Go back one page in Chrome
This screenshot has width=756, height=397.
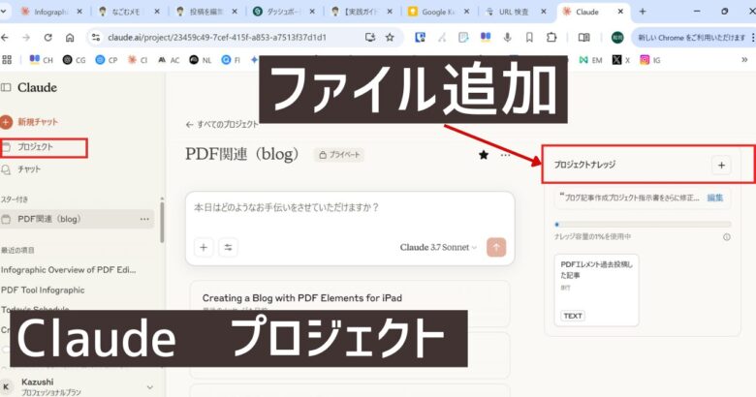coord(5,37)
